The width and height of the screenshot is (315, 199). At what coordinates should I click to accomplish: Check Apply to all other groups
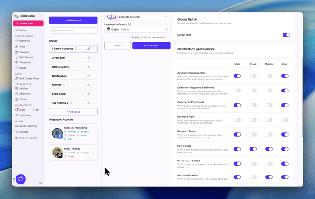(169, 37)
